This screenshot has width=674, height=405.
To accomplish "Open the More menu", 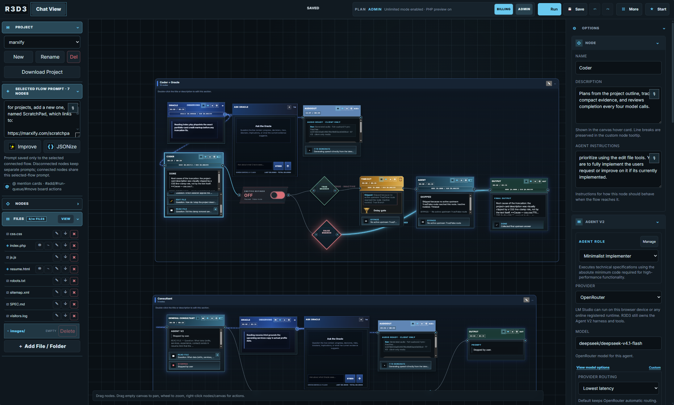I will pos(629,9).
